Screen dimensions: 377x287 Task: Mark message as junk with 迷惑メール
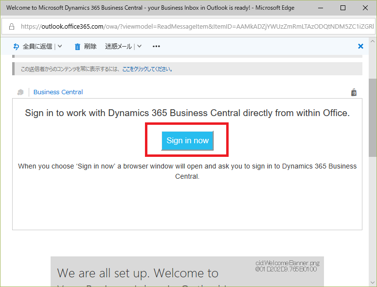coord(118,46)
